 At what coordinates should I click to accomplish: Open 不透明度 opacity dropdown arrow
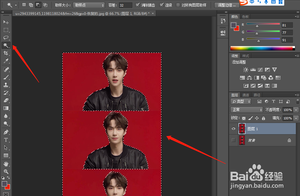(x=296, y=110)
